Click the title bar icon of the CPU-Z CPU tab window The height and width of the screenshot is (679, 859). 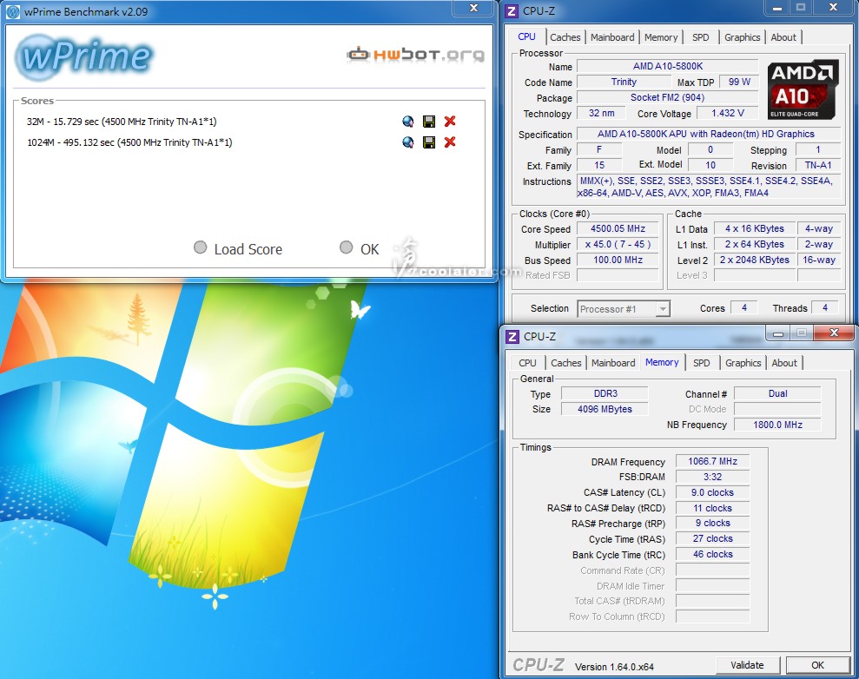[512, 11]
